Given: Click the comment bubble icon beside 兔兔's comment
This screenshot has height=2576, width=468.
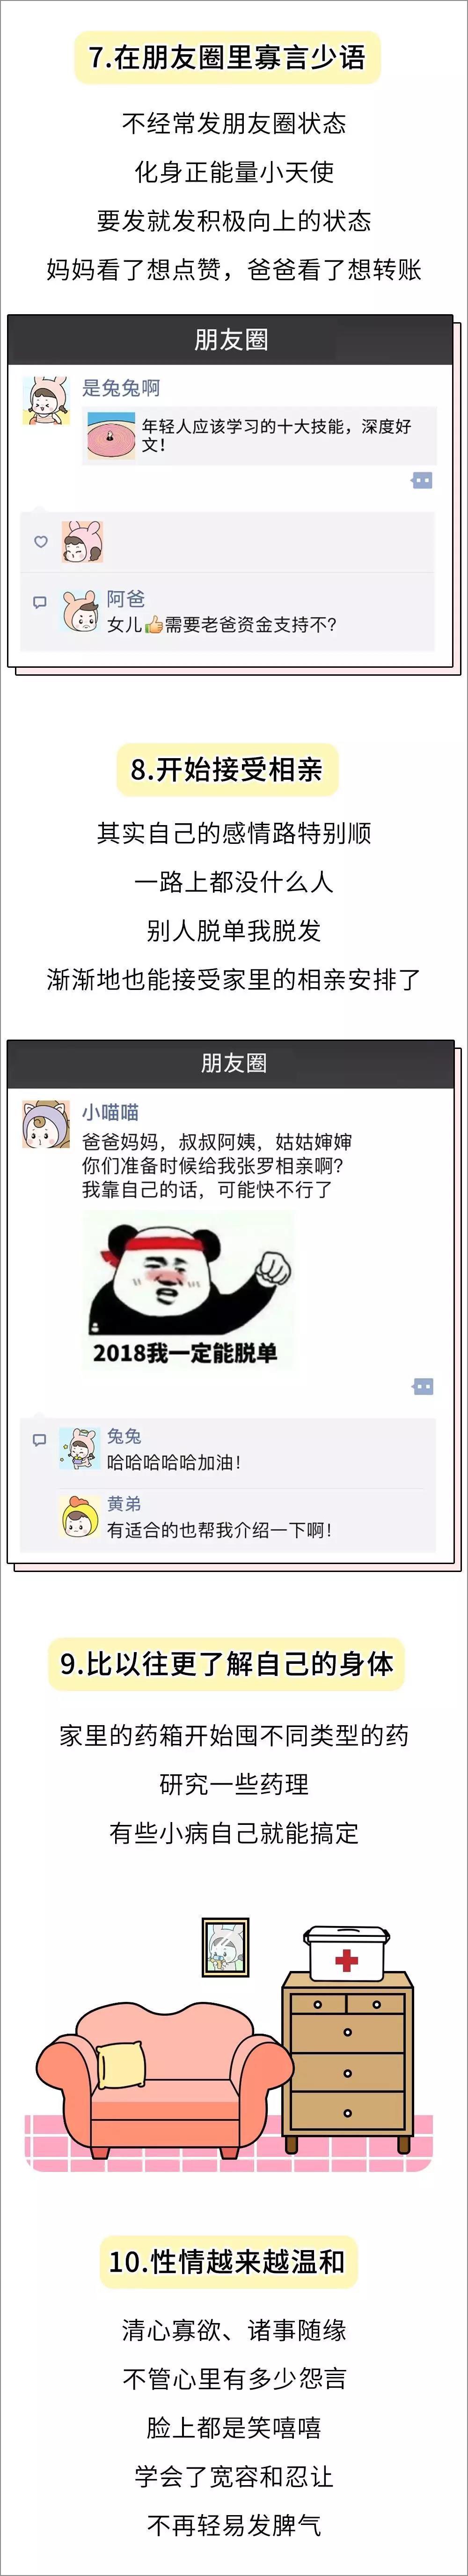Looking at the screenshot, I should pos(40,1440).
